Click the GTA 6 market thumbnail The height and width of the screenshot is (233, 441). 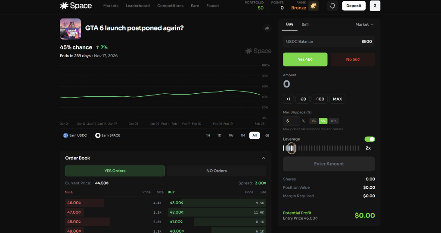[70, 29]
